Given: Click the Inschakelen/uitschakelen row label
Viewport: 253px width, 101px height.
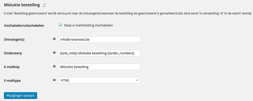Looking at the screenshot, I should [x=24, y=26].
